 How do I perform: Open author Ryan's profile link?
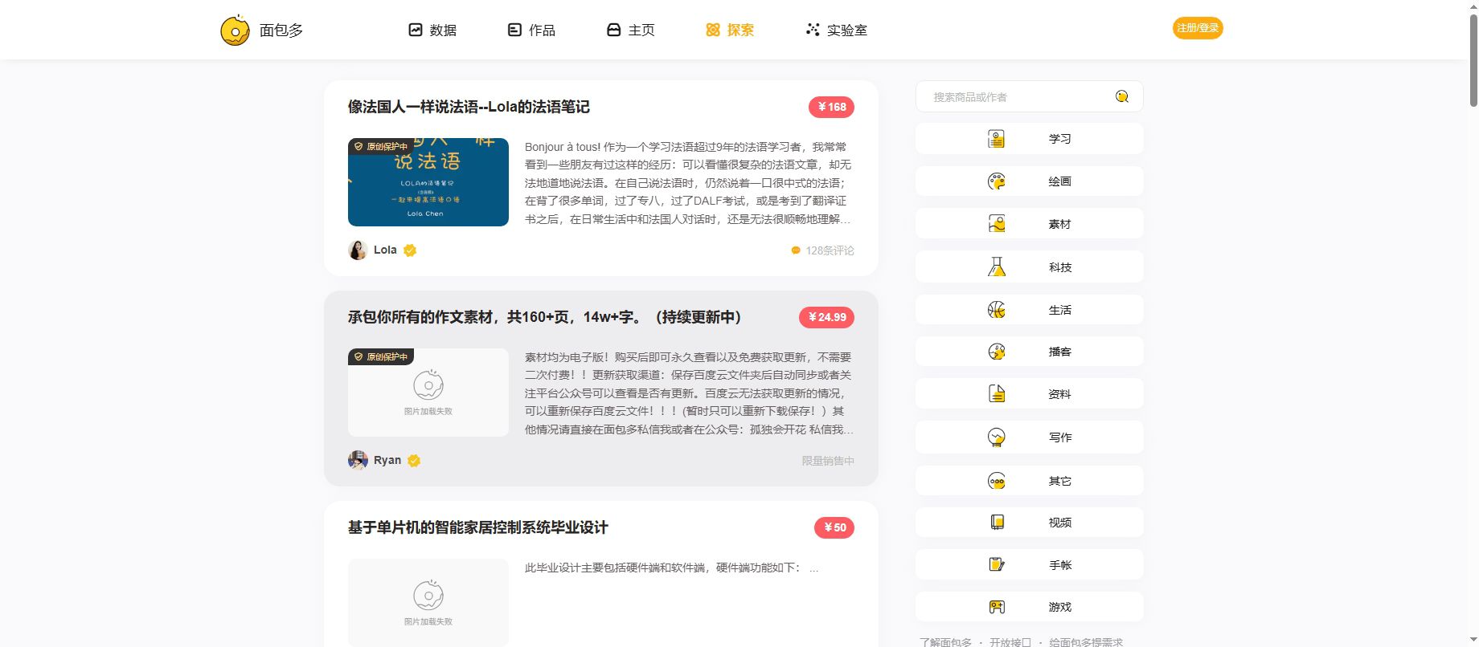coord(387,460)
